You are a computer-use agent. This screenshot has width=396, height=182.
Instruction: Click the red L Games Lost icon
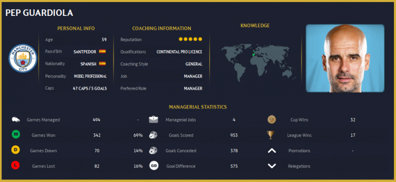16,166
